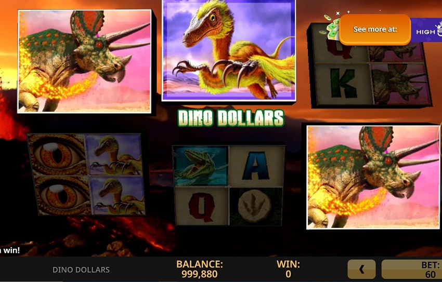
Task: Click the large triceratops image top left
Action: (x=84, y=61)
